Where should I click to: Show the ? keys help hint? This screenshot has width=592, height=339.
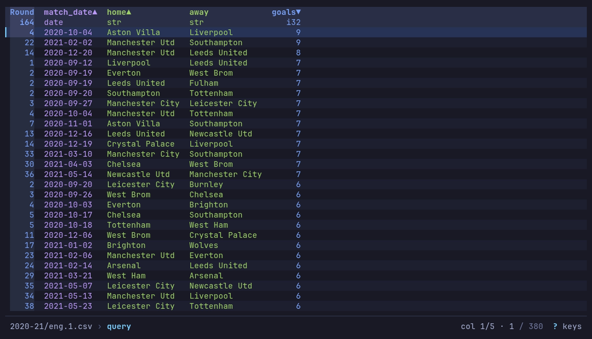567,327
